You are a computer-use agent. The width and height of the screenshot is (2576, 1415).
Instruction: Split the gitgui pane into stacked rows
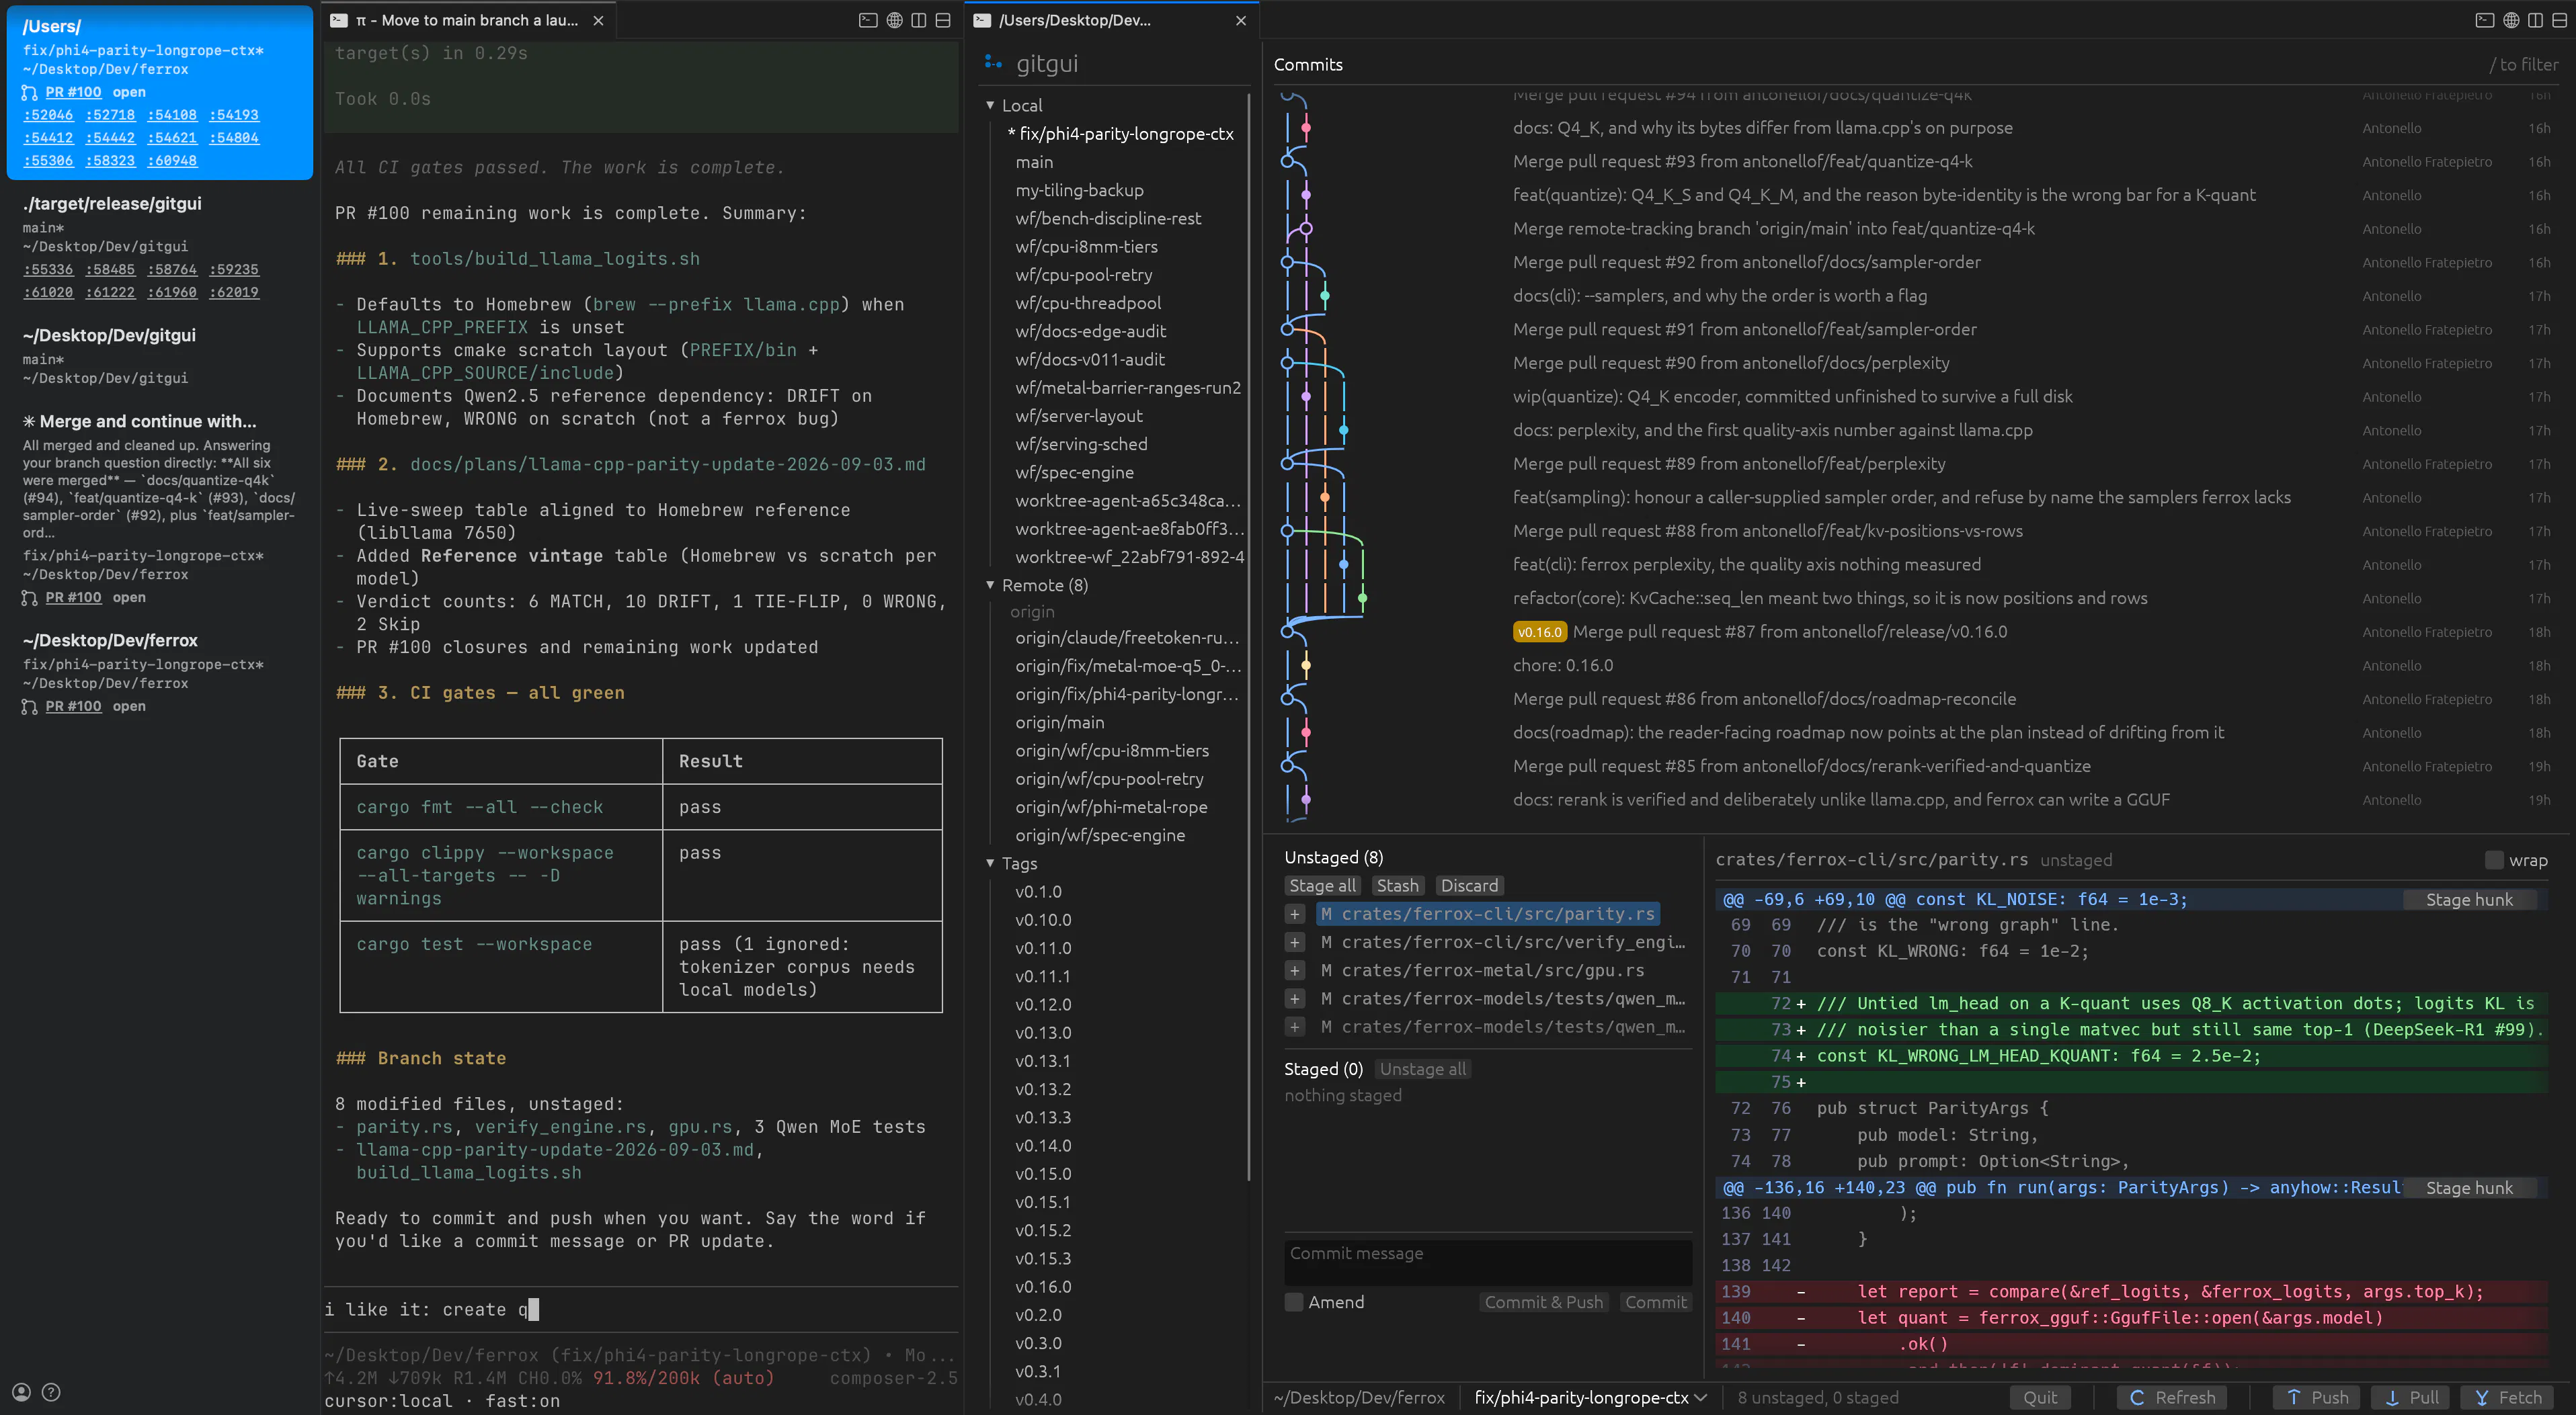(x=2559, y=20)
